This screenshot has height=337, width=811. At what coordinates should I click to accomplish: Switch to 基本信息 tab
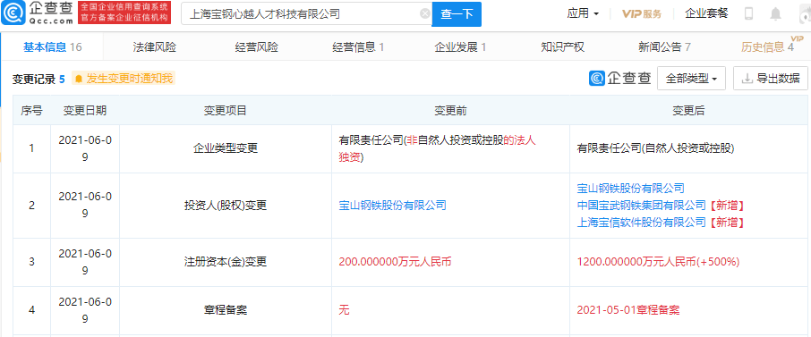(52, 47)
